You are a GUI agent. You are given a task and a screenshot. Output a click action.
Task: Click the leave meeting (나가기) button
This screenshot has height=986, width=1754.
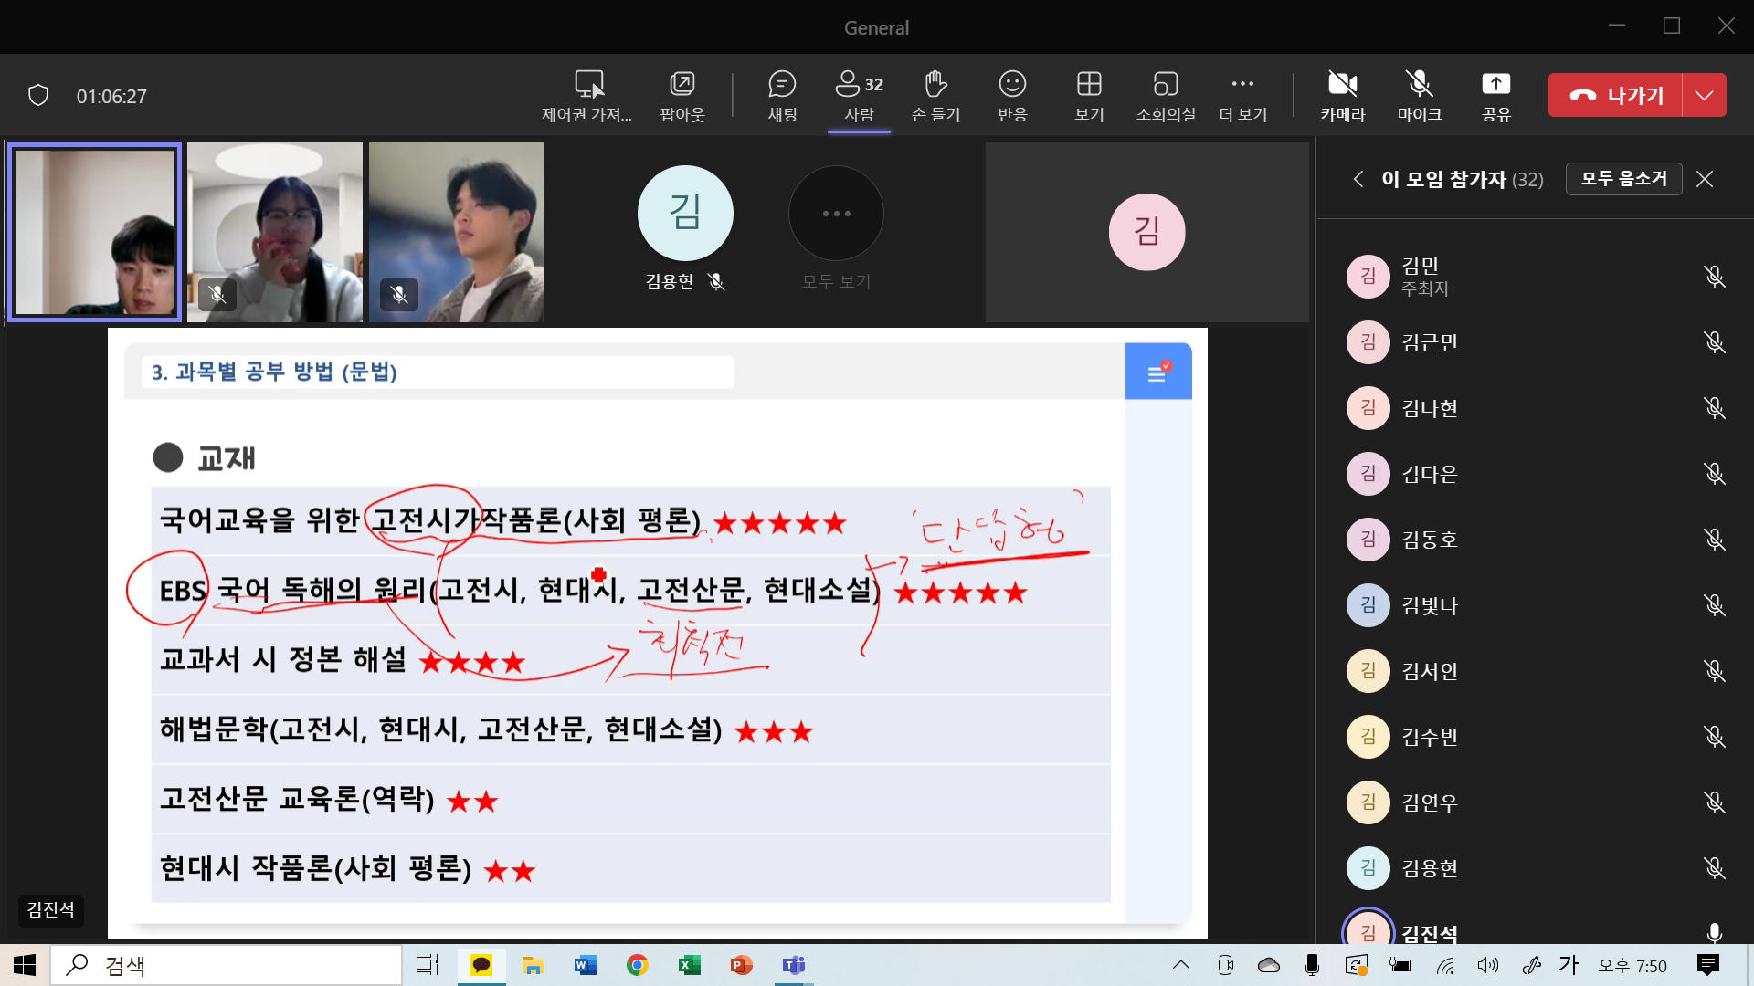[1615, 95]
